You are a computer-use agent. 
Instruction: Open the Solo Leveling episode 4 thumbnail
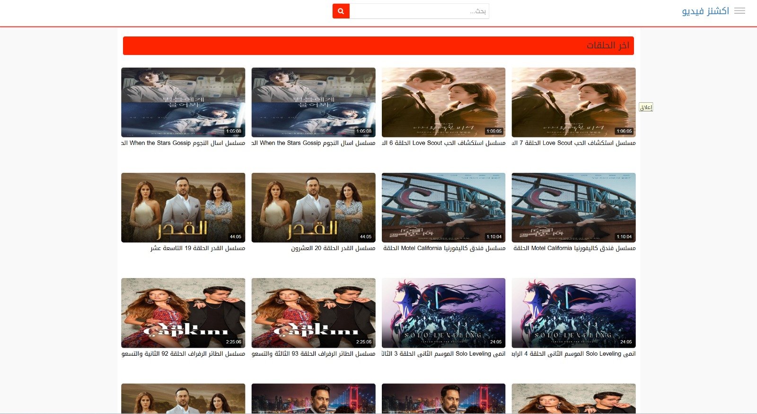(573, 313)
